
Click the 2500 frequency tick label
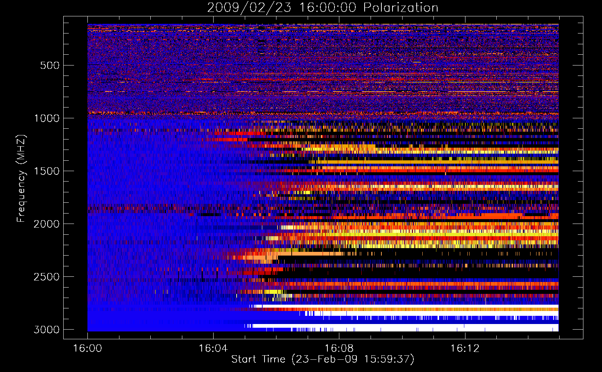(x=47, y=277)
